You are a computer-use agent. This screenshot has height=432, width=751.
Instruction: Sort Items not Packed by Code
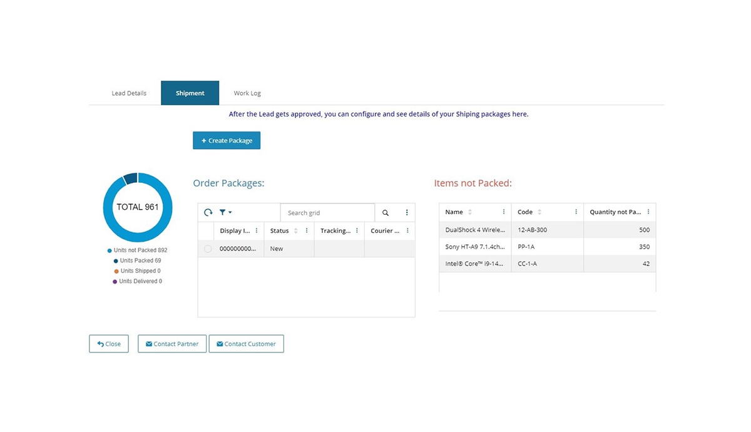pyautogui.click(x=539, y=212)
